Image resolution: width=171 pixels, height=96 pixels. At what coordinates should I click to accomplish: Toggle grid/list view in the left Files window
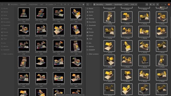(x=65, y=5)
